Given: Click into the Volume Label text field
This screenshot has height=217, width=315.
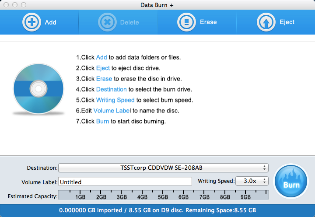Looking at the screenshot, I should tap(125, 182).
